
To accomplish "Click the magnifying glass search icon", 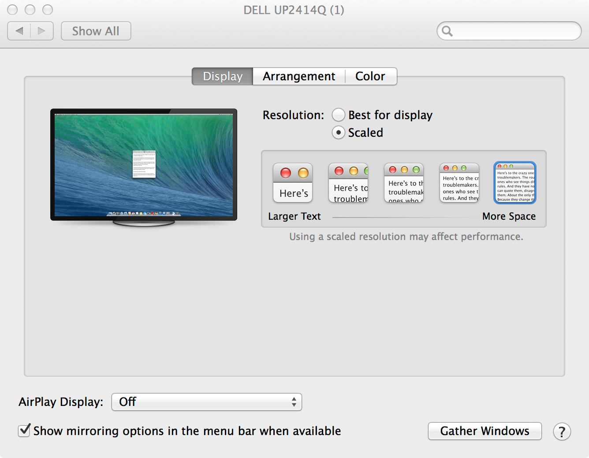I will [447, 31].
